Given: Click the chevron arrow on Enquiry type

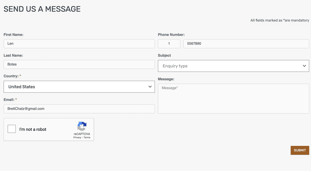Looking at the screenshot, I should (x=304, y=66).
